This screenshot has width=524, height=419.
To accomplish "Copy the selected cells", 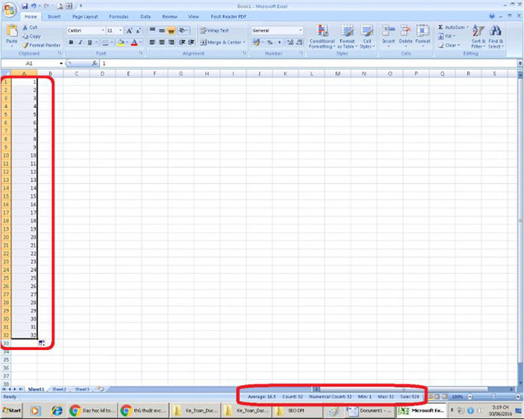I will 31,36.
